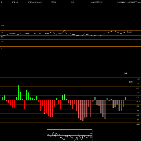This screenshot has width=141, height=141.
Task: Click the LICNETFGSC symbol text in header
Action: pos(97,2)
